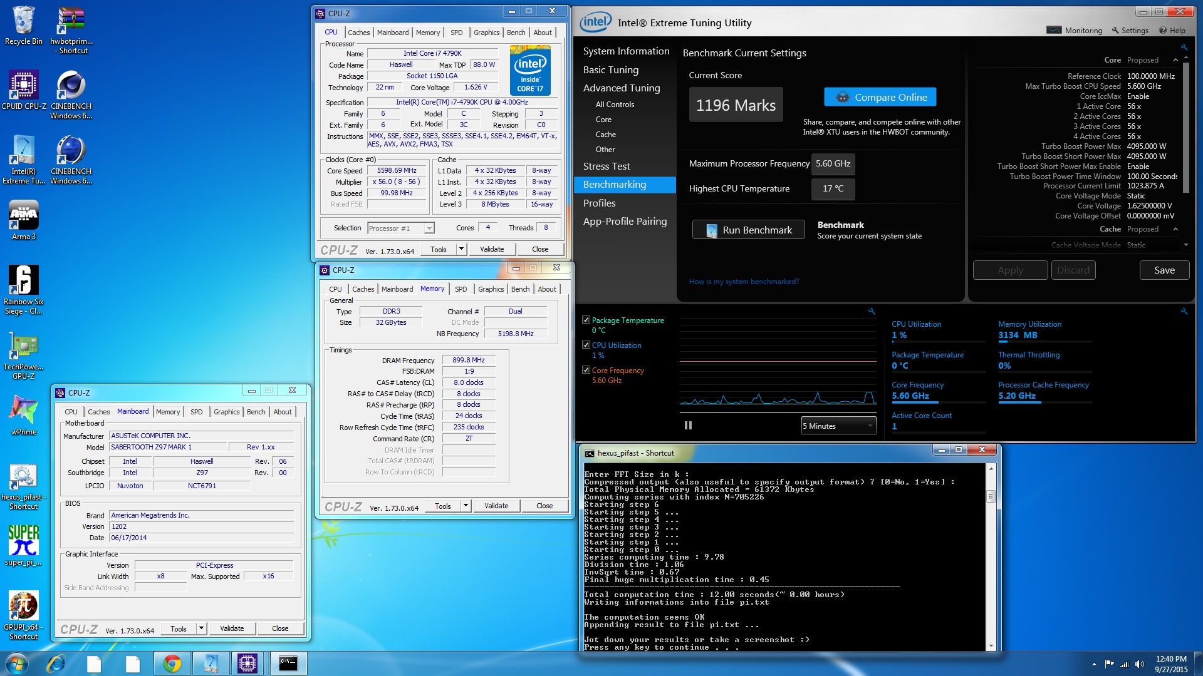
Task: Open Tools dropdown arrow in top CPU-Z window
Action: click(461, 249)
